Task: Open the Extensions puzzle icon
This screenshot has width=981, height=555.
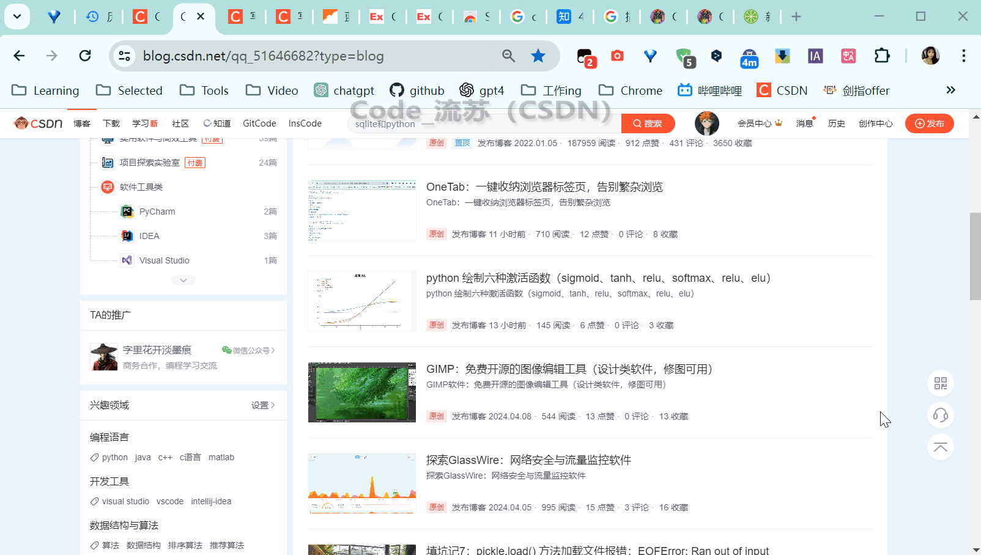Action: coord(882,56)
